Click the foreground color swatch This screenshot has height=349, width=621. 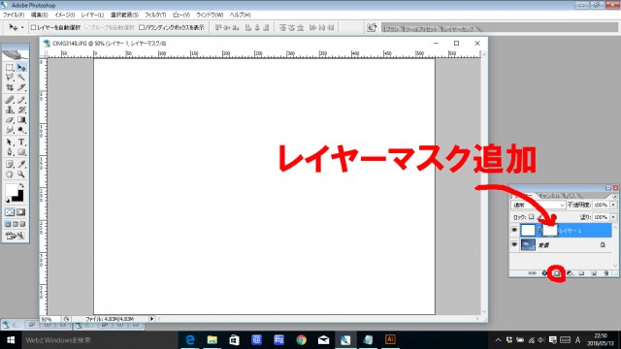[x=11, y=190]
